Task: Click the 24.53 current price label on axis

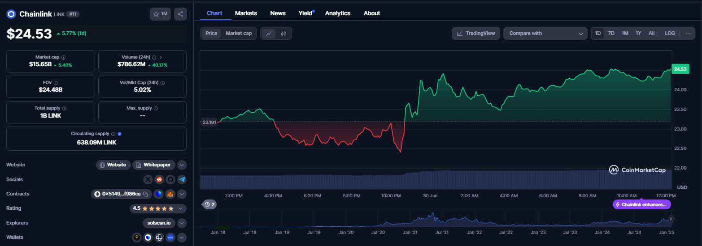Action: [x=680, y=69]
